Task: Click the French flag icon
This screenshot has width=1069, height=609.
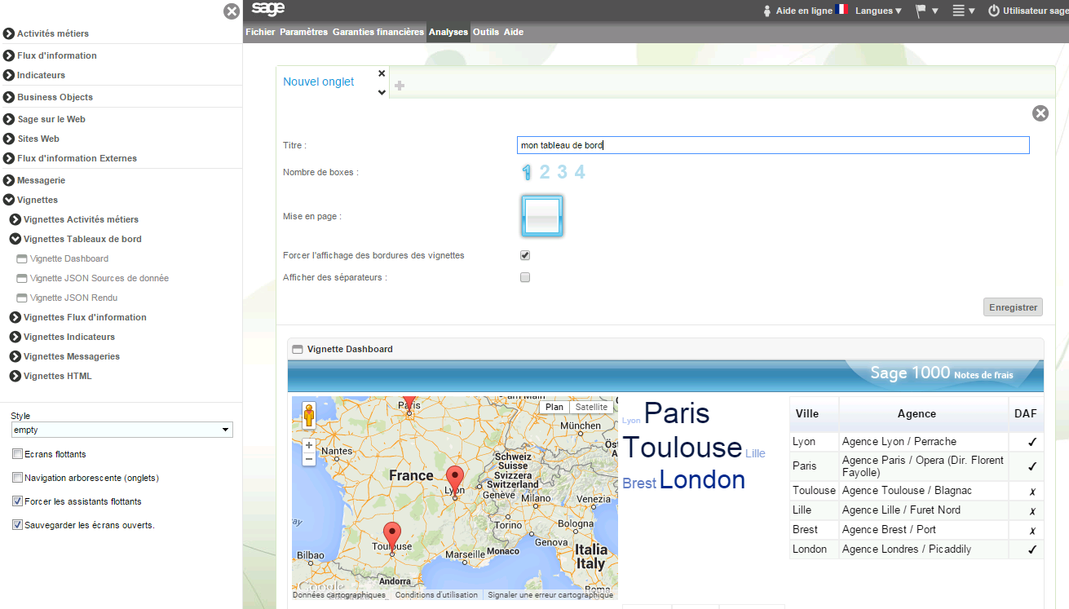Action: 842,10
